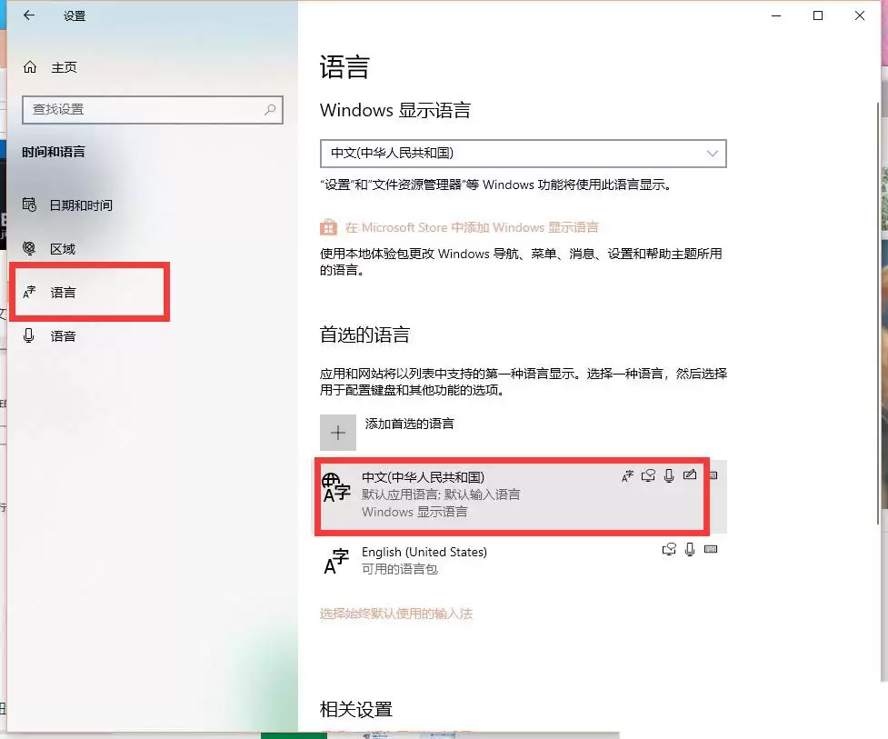Select 语音 in the sidebar
888x739 pixels.
coord(64,335)
